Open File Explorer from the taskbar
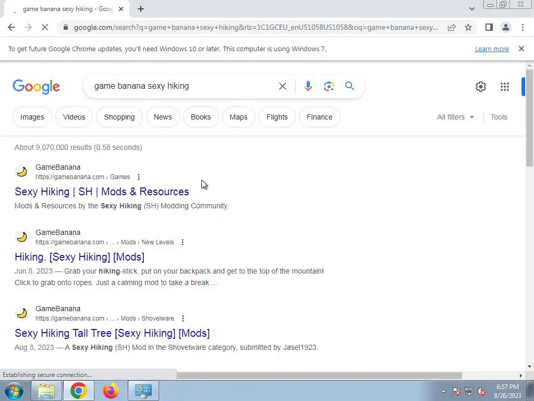The height and width of the screenshot is (401, 534). [x=46, y=391]
